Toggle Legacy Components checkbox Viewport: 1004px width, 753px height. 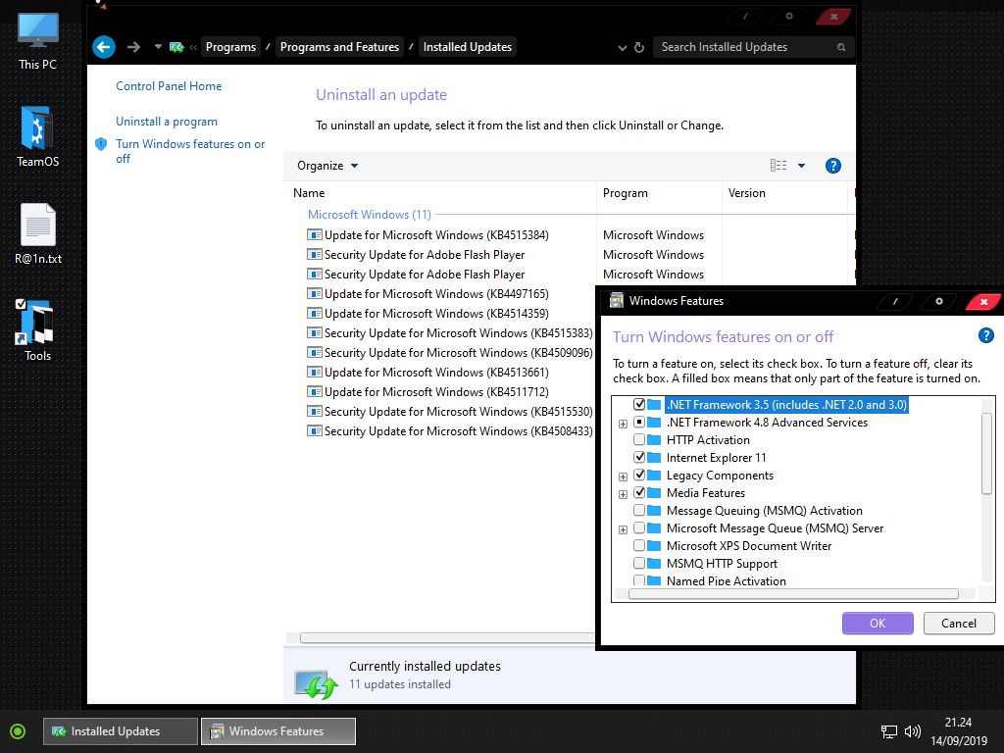(639, 476)
